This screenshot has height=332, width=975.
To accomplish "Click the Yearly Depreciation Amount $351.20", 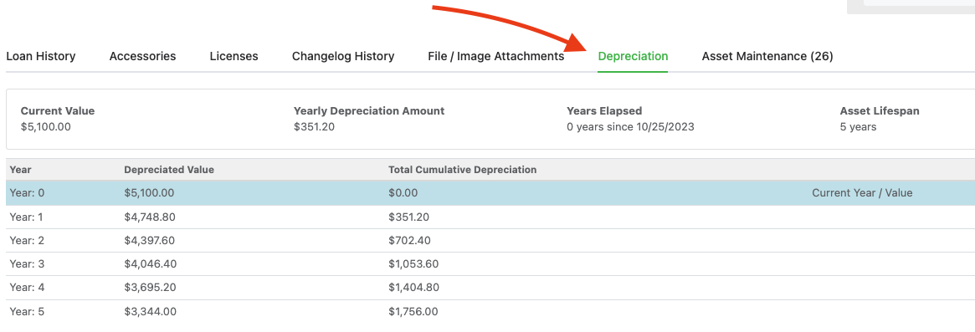I will coord(315,127).
